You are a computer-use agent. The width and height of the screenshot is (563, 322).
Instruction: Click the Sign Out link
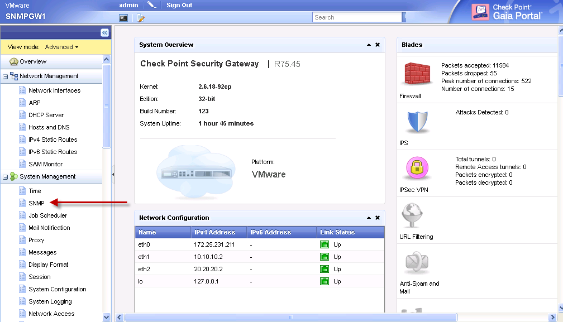tap(179, 5)
